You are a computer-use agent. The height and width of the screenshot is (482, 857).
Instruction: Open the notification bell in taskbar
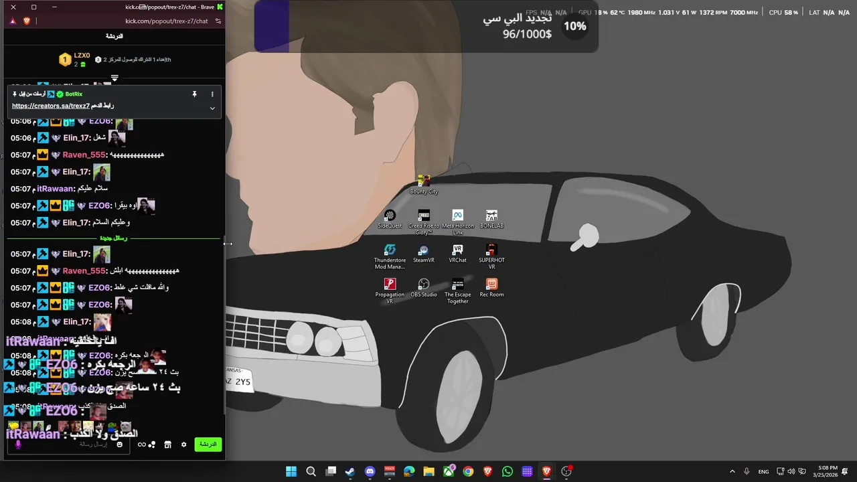tap(845, 471)
